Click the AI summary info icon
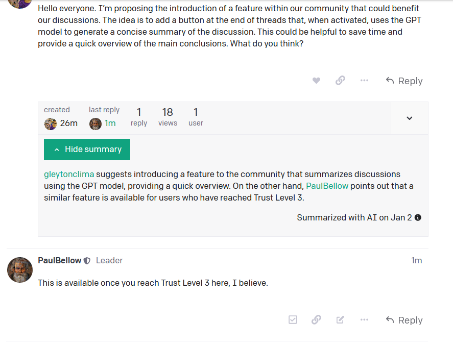 [418, 217]
